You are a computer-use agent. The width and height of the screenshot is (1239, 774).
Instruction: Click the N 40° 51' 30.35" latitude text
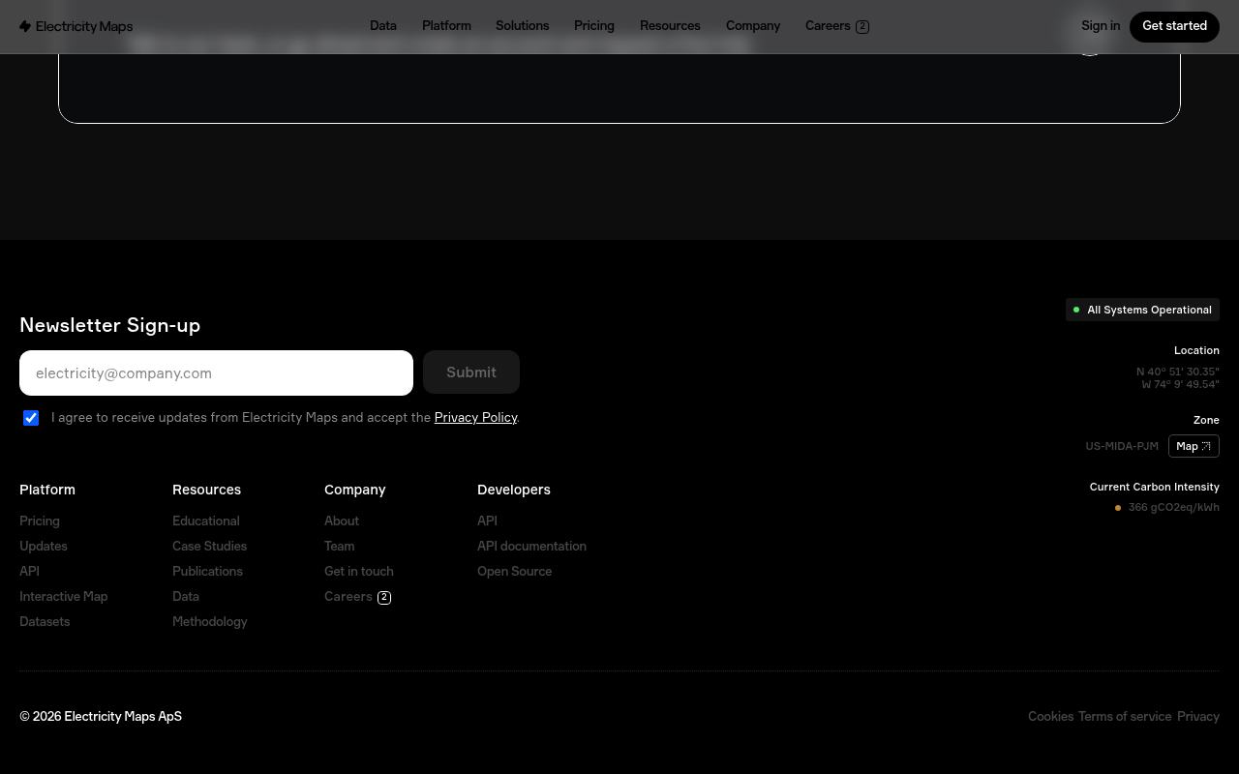(x=1177, y=372)
